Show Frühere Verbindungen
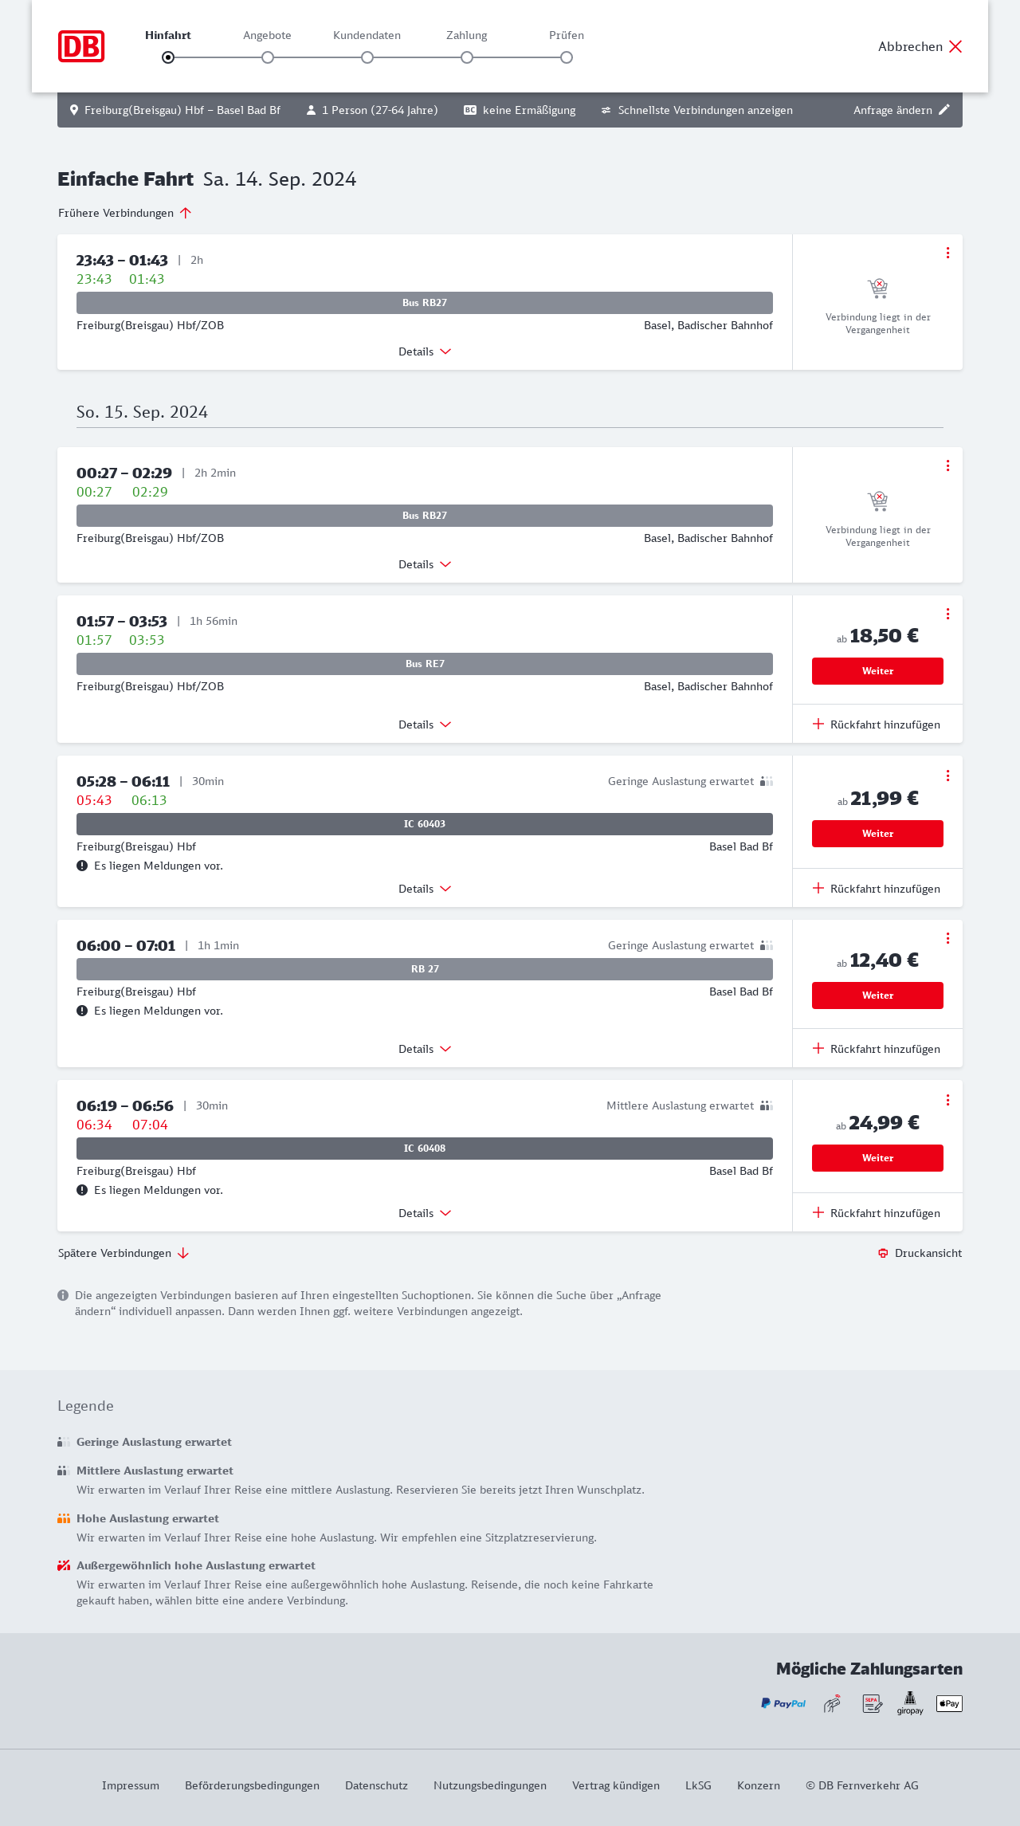 (x=125, y=213)
